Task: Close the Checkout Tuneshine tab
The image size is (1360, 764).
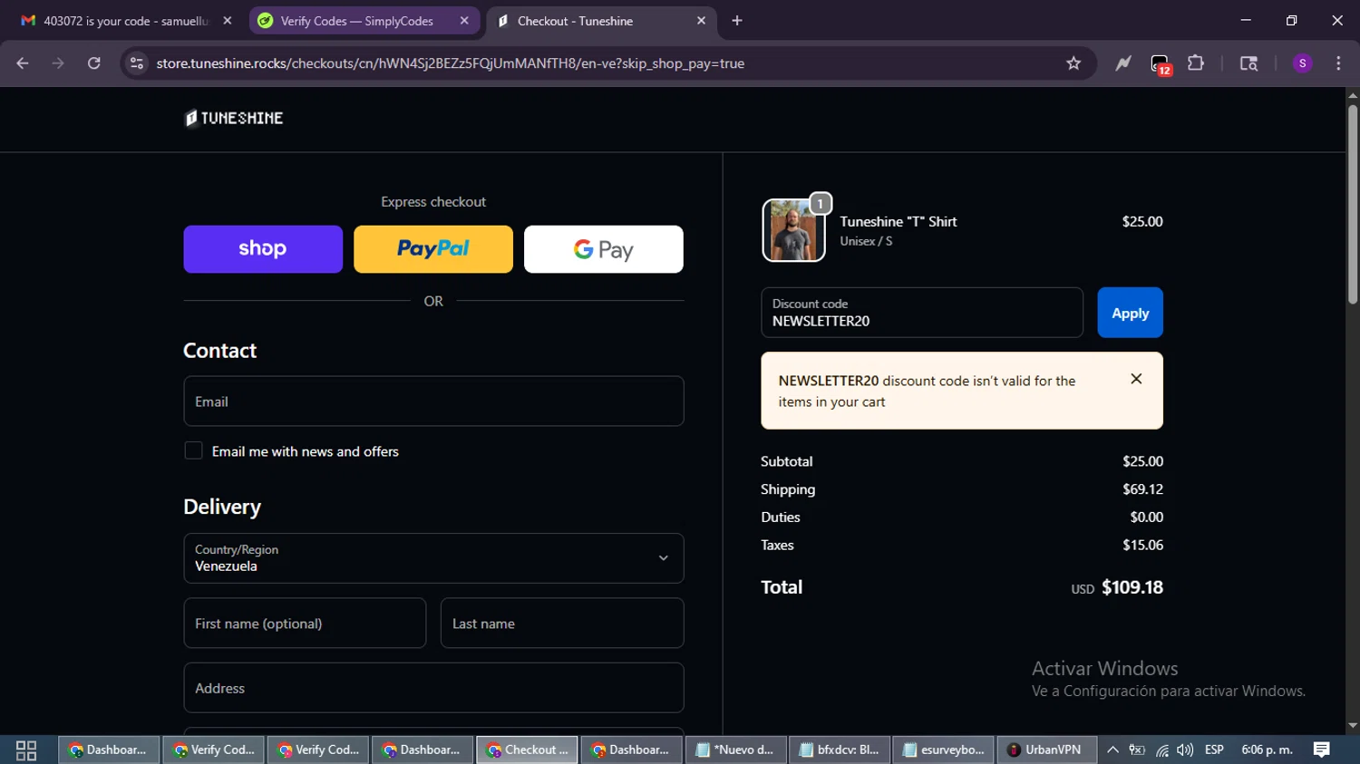Action: coord(701,21)
